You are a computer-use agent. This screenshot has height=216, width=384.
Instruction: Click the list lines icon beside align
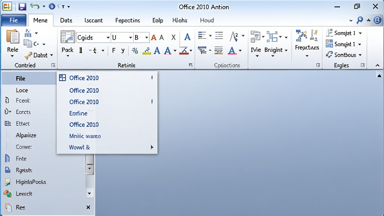click(219, 36)
